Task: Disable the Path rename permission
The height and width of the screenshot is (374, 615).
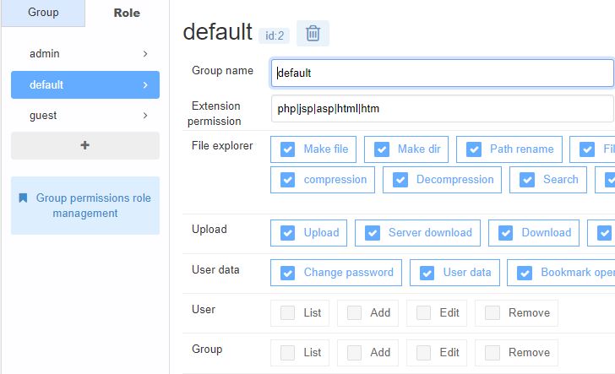Action: coord(473,149)
